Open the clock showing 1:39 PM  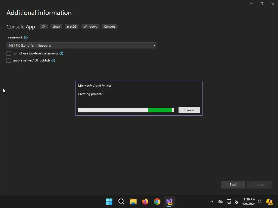point(249,201)
